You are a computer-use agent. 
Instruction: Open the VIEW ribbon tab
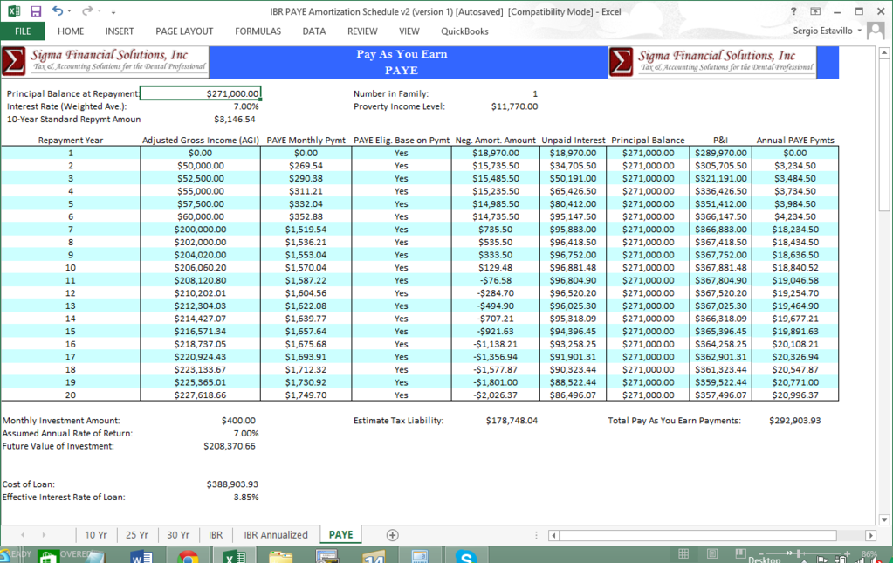click(x=409, y=31)
